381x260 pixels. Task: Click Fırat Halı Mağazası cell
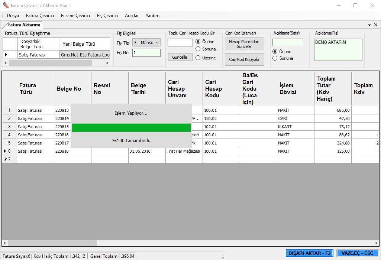coord(184,151)
